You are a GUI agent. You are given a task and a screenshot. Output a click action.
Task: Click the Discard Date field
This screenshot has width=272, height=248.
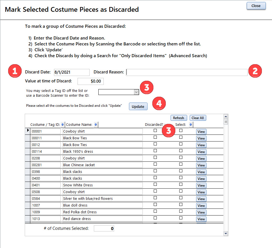coord(72,72)
